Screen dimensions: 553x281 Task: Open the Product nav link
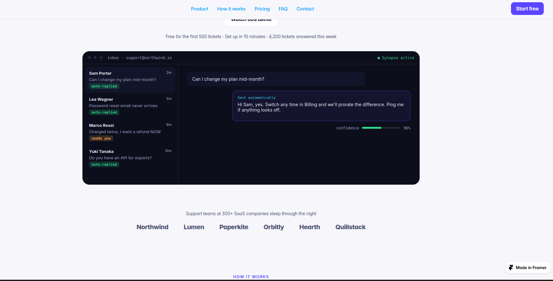click(x=199, y=9)
